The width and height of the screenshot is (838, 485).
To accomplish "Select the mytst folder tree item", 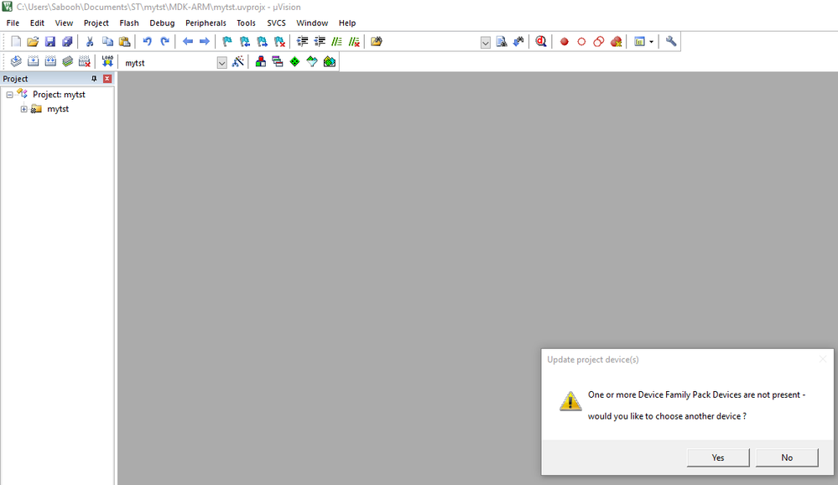I will [58, 109].
